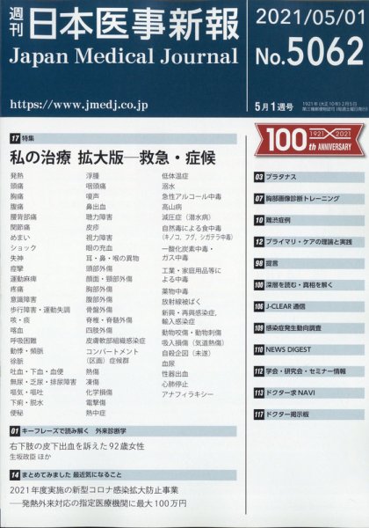Viewport: 369px width, 528px height.
Task: Click the "01" page badge for キーフレーズで読み解く
Action: pos(15,430)
